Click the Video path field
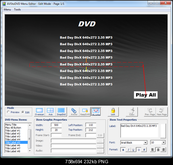The height and width of the screenshot is (165, 173). click(x=74, y=146)
